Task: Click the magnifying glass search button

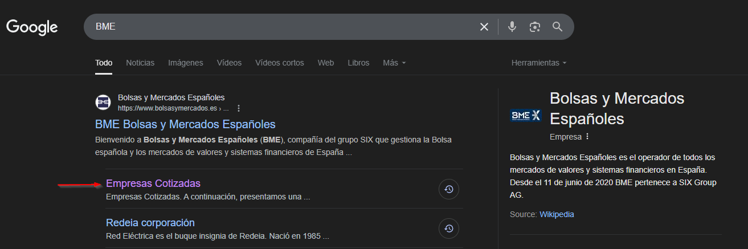Action: coord(557,27)
